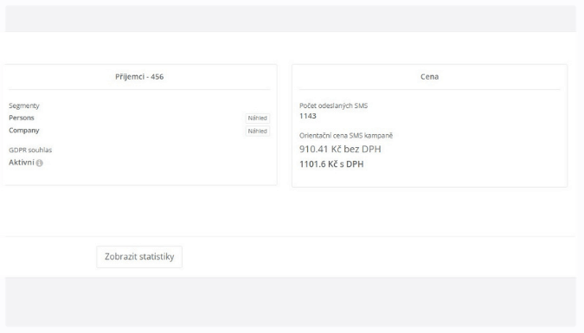Click the Orientační cena SMS kampaně label

[x=346, y=136]
